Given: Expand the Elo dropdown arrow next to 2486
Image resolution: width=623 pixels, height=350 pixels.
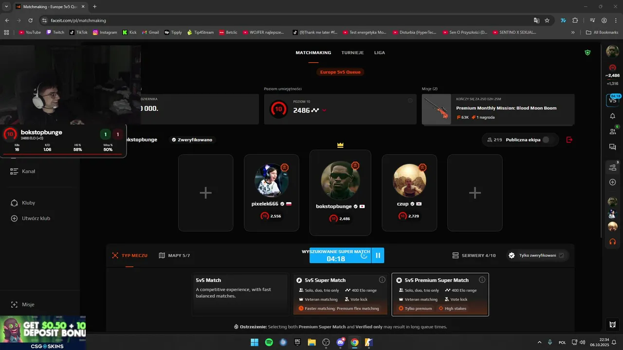Looking at the screenshot, I should point(324,110).
